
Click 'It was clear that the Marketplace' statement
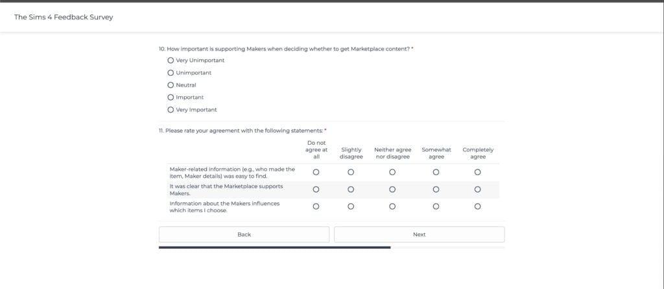point(226,189)
